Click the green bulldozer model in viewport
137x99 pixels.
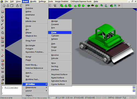[x=106, y=44]
